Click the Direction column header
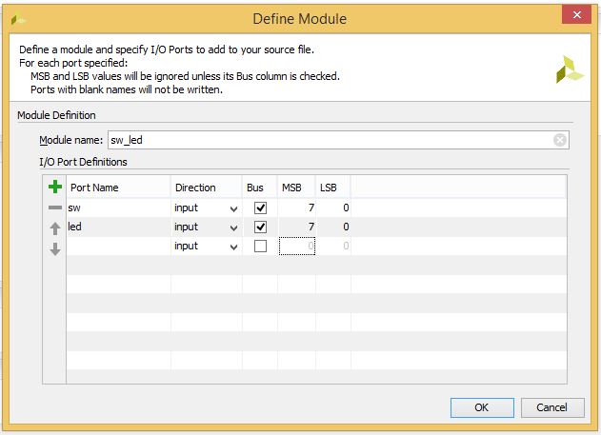This screenshot has height=435, width=601. pos(207,188)
